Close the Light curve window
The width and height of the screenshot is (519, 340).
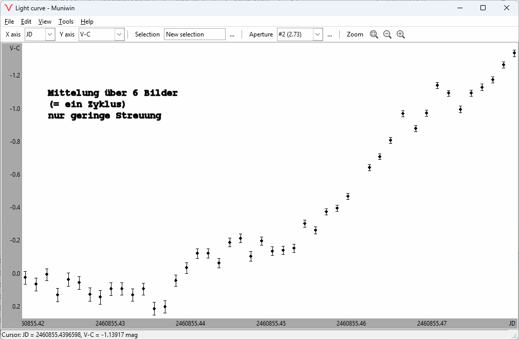click(x=507, y=8)
